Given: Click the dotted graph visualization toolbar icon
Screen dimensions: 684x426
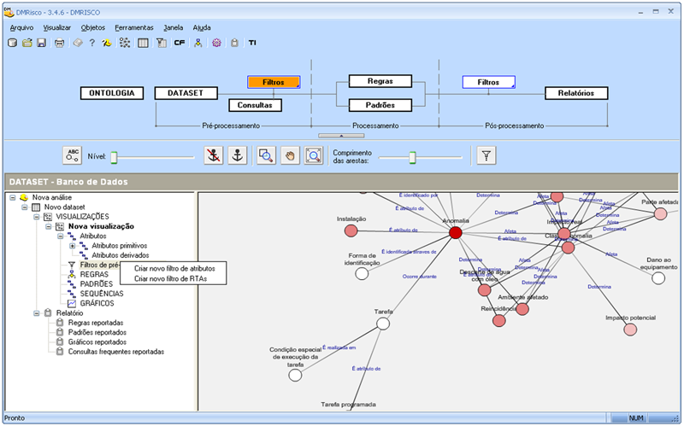Looking at the screenshot, I should (x=125, y=43).
